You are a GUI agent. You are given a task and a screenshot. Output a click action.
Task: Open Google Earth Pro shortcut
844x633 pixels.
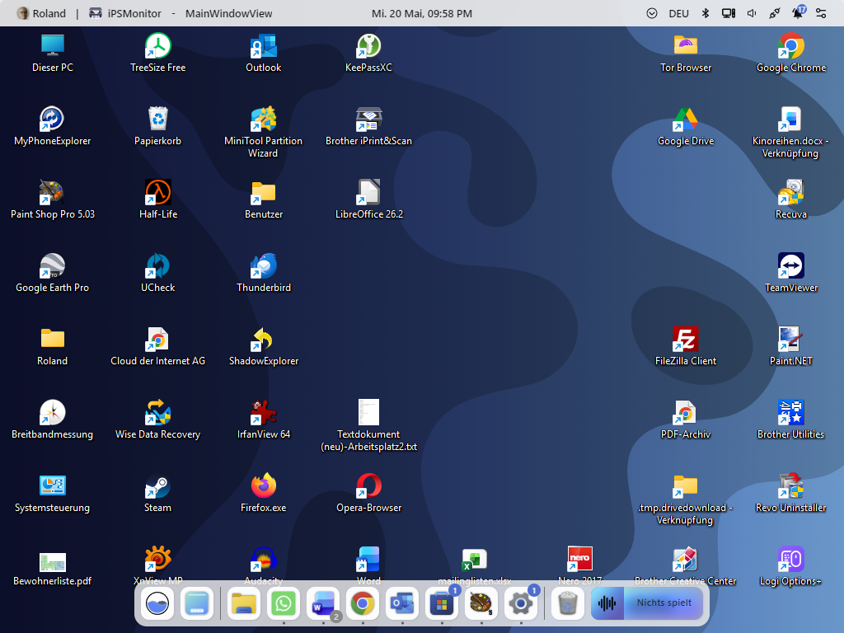(x=52, y=272)
